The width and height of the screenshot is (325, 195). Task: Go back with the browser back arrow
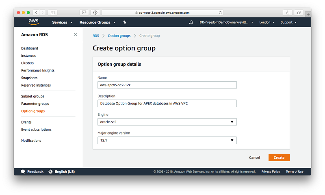point(36,13)
